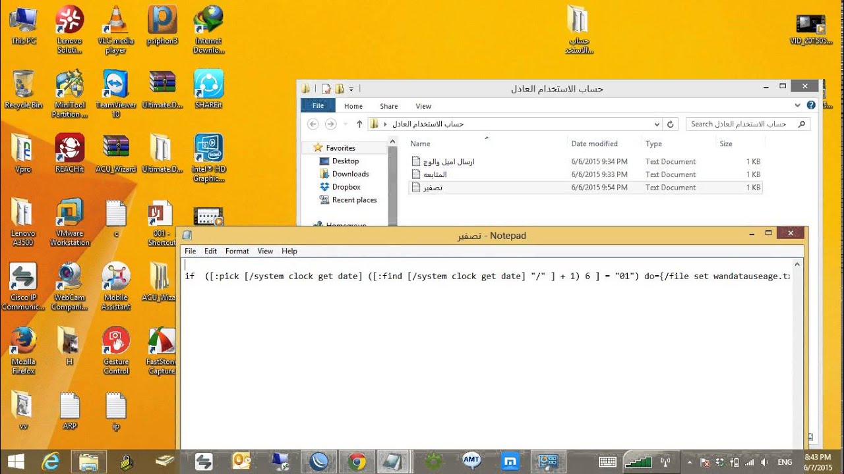Image resolution: width=844 pixels, height=474 pixels.
Task: Open the File menu in Notepad
Action: pyautogui.click(x=190, y=251)
